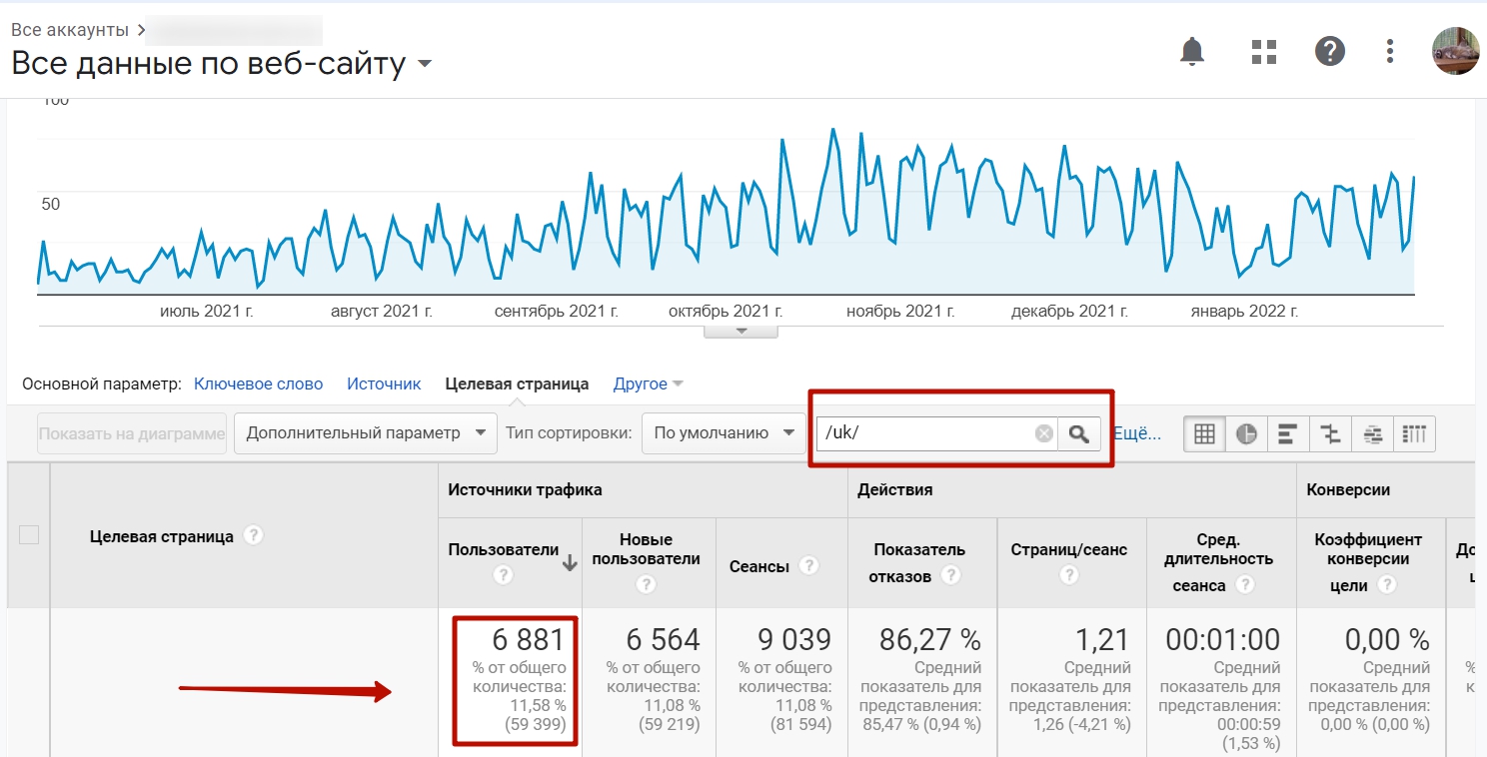Tick the select-all checkbox in the table header
This screenshot has height=757, width=1487.
click(29, 535)
